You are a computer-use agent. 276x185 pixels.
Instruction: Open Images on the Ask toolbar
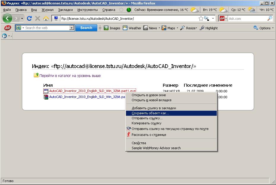[112, 28]
